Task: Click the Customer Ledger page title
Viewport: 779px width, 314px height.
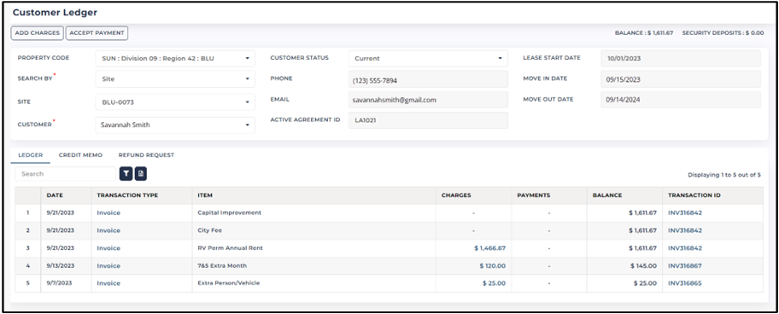Action: click(55, 13)
